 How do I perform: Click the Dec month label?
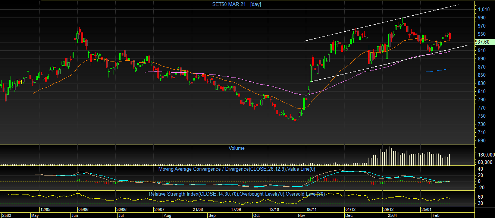click(350, 215)
